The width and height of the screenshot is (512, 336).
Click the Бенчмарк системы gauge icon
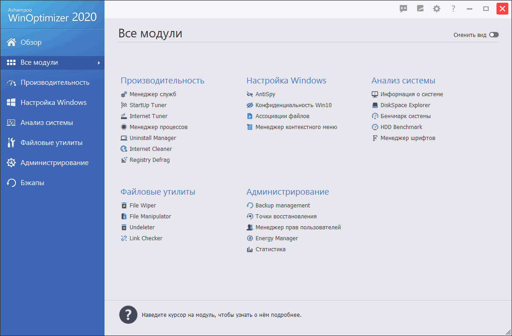point(375,116)
